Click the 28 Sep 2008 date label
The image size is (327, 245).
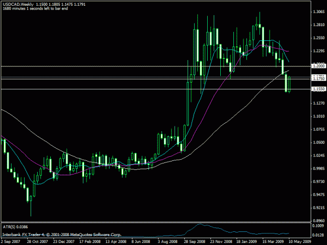194,242
